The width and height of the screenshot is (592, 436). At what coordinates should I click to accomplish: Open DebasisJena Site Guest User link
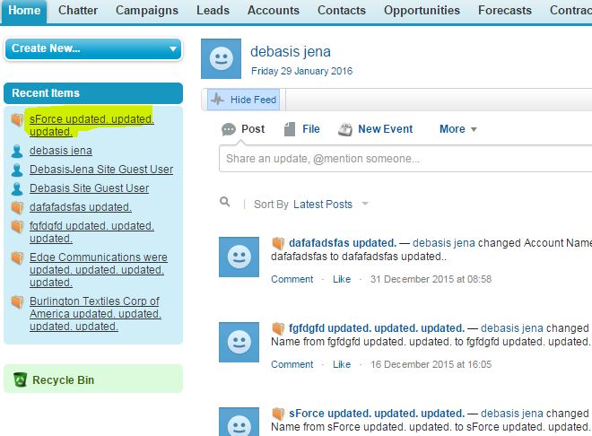tap(101, 170)
